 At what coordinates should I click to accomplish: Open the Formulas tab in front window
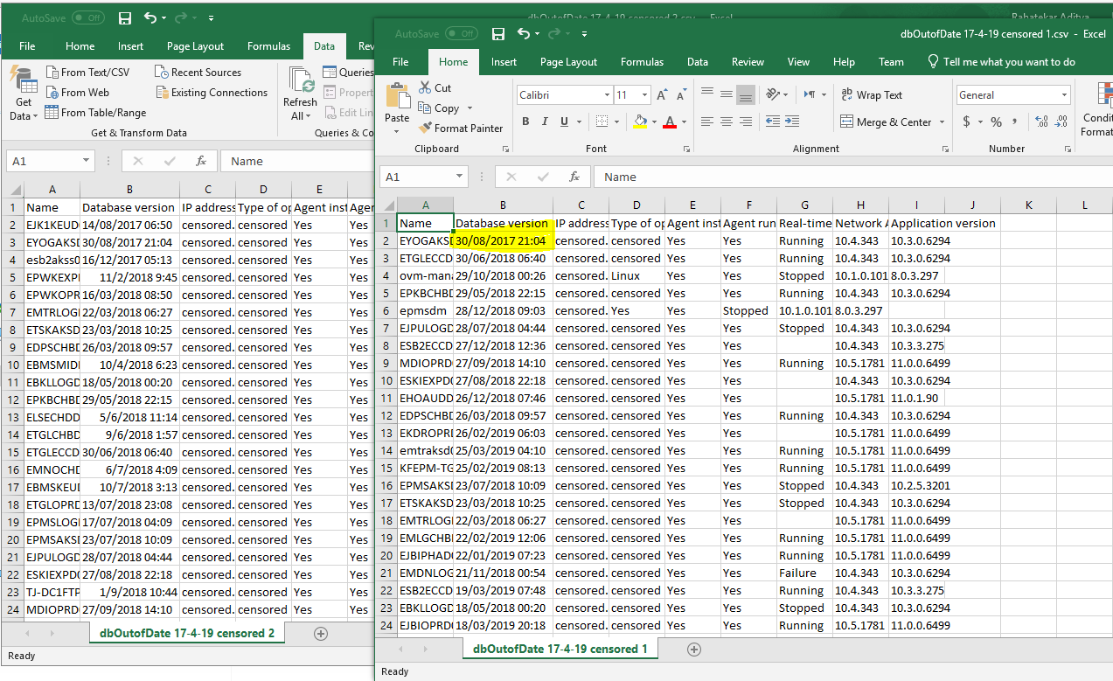pyautogui.click(x=643, y=62)
